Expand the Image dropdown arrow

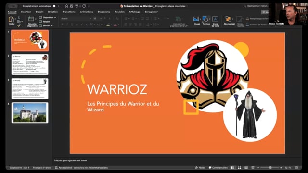pos(200,19)
